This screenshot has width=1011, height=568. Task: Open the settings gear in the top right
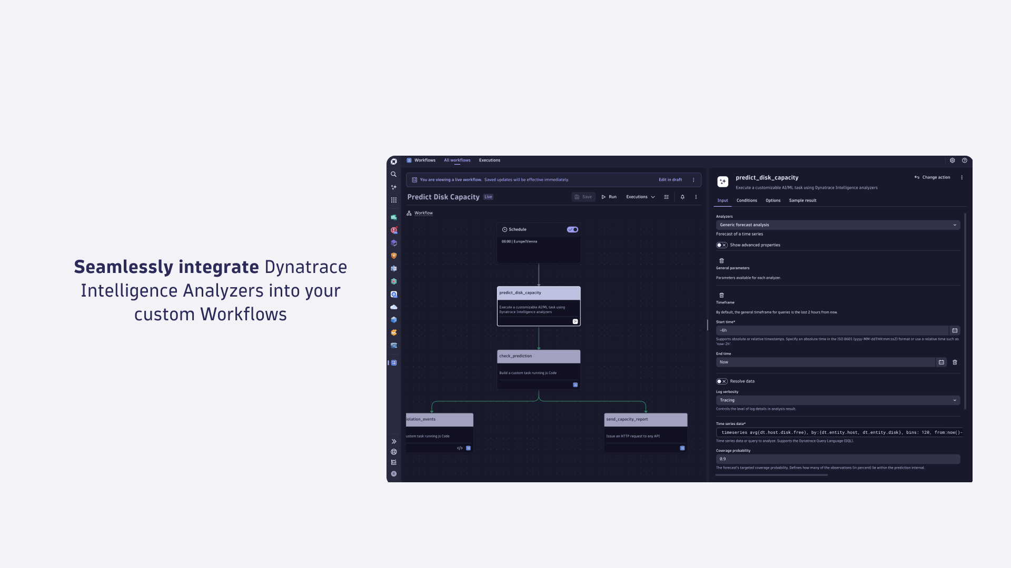[952, 160]
